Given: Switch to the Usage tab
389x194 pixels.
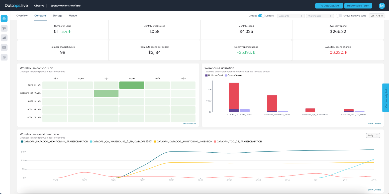Looking at the screenshot, I should (x=73, y=16).
